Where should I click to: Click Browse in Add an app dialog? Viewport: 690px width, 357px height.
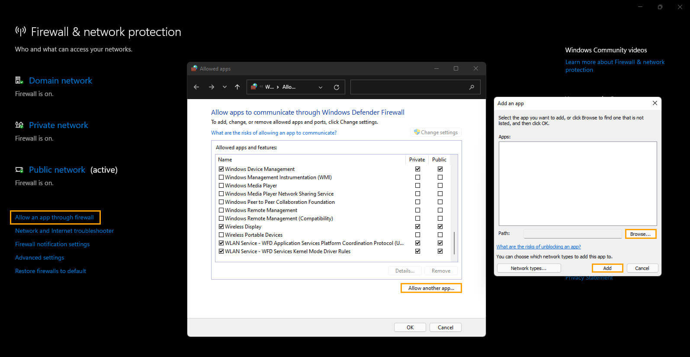coord(640,234)
